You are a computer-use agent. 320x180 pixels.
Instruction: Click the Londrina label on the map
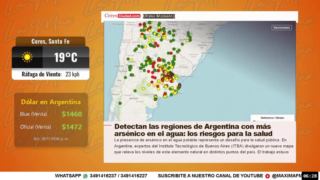201,24
